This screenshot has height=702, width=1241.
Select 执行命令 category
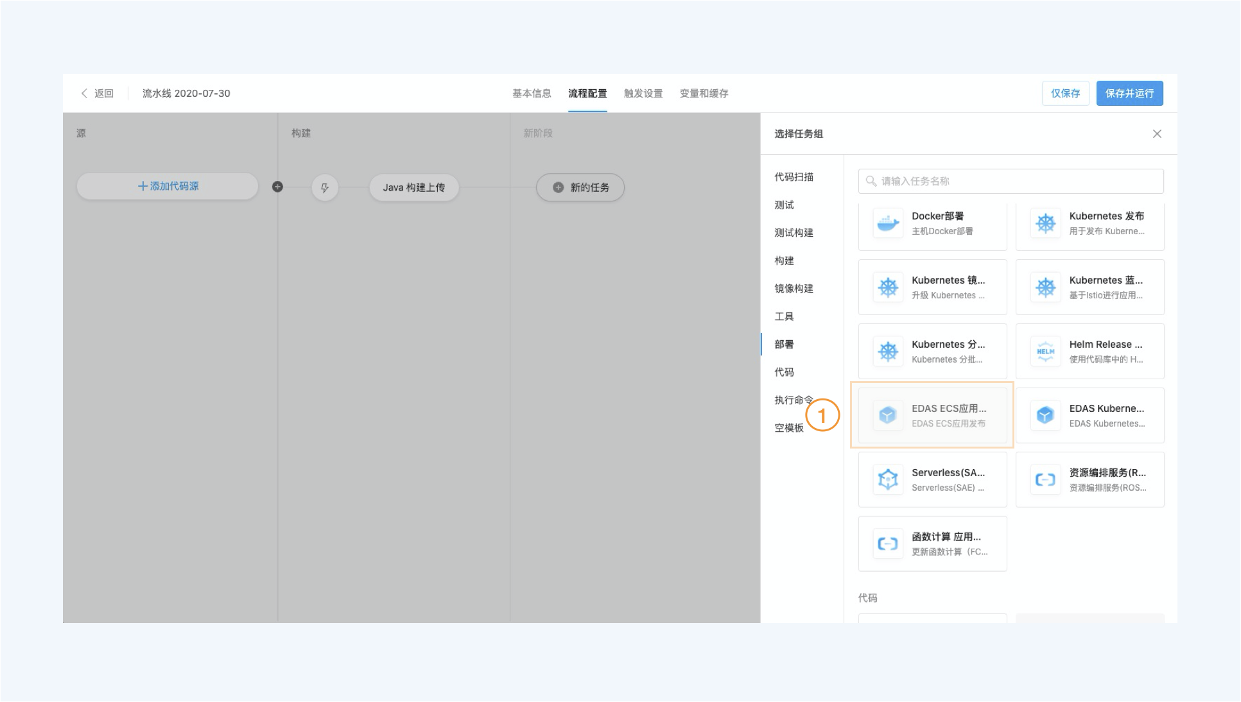tap(794, 400)
